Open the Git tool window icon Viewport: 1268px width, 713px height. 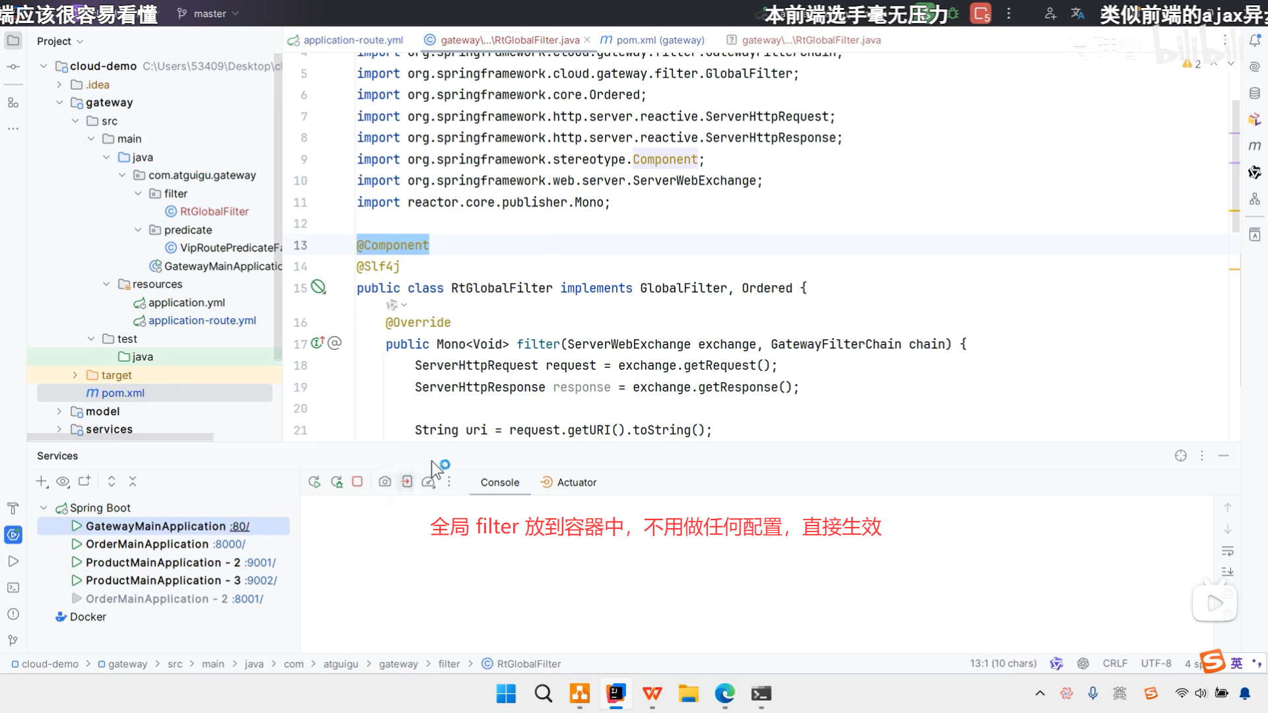pyautogui.click(x=13, y=640)
